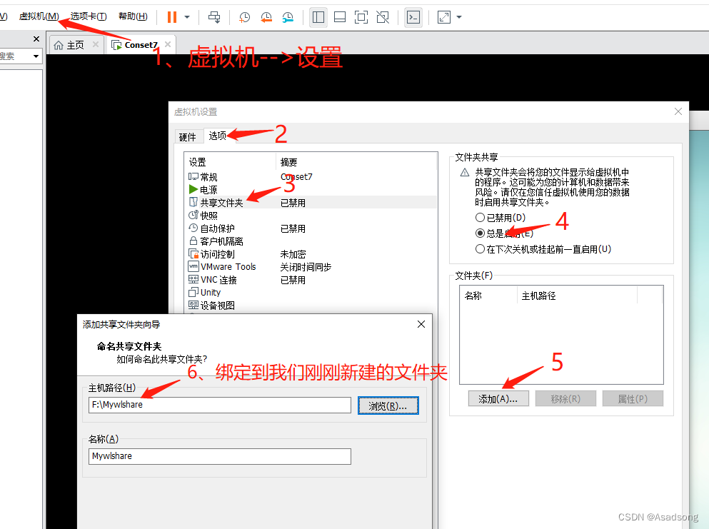Open the full screen button dropdown arrow
Screen dimensions: 709x529
tap(458, 16)
